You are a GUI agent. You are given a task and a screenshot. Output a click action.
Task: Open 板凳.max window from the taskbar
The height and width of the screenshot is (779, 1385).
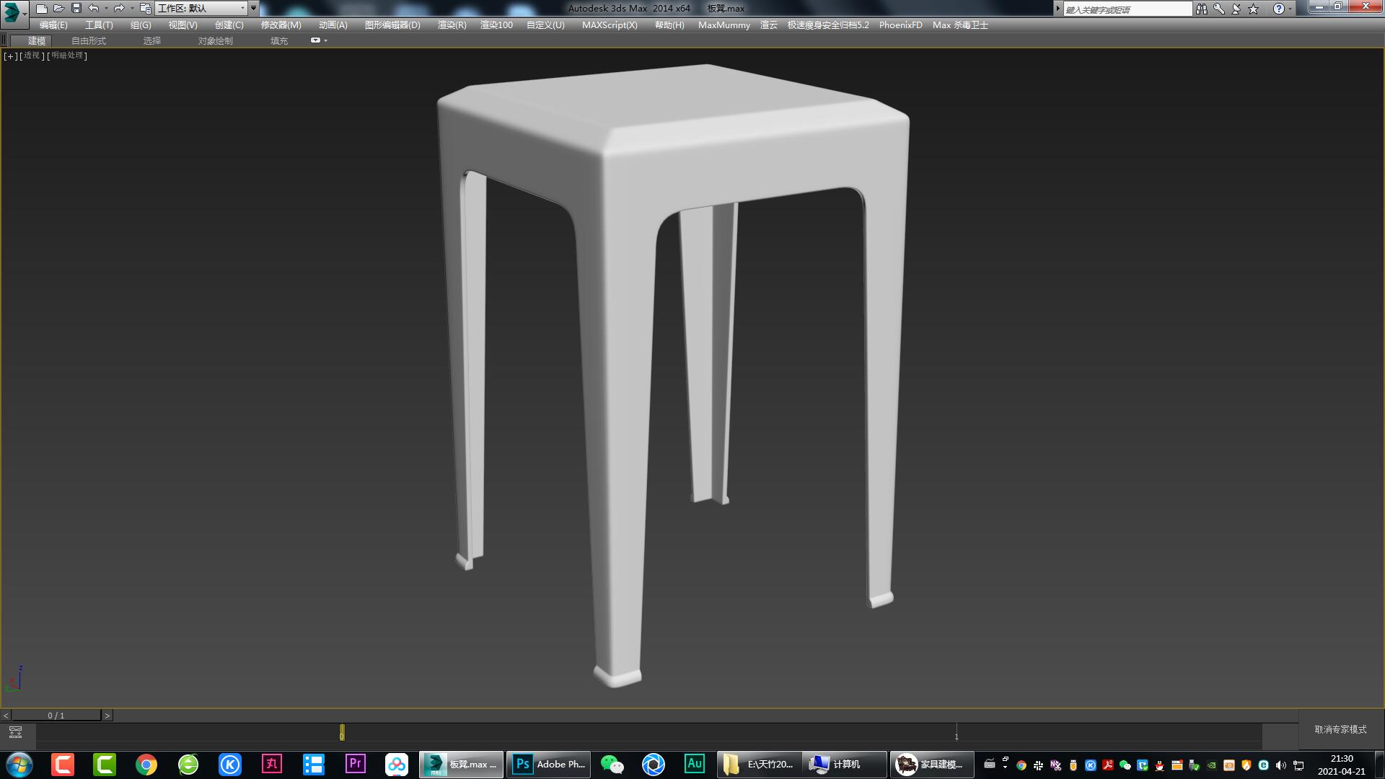pyautogui.click(x=461, y=764)
